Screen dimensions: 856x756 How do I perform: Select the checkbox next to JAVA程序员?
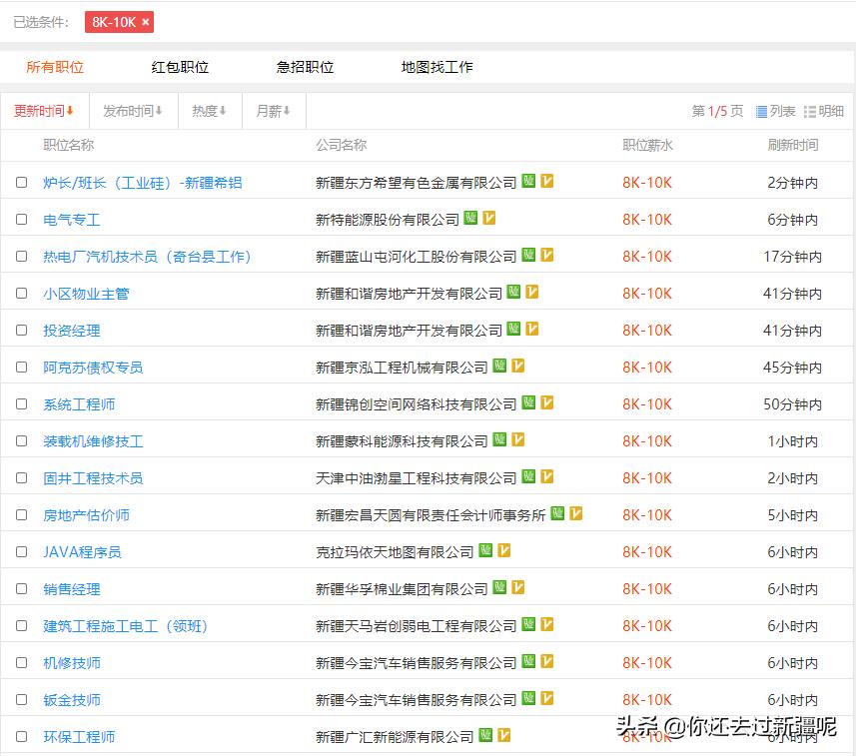point(21,550)
